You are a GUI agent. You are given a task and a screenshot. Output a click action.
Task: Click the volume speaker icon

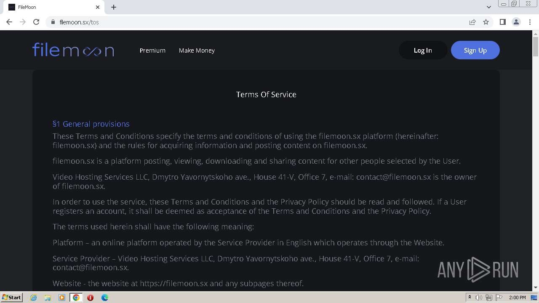click(479, 298)
